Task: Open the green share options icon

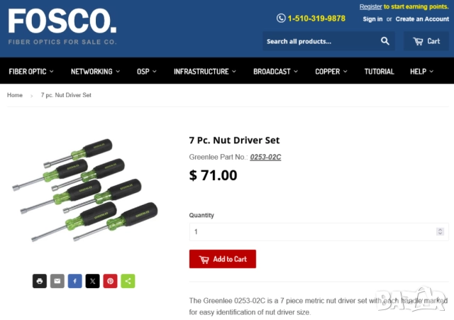Action: 128,280
